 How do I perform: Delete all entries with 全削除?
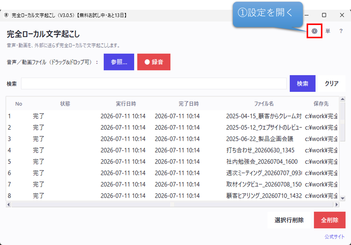pyautogui.click(x=330, y=220)
